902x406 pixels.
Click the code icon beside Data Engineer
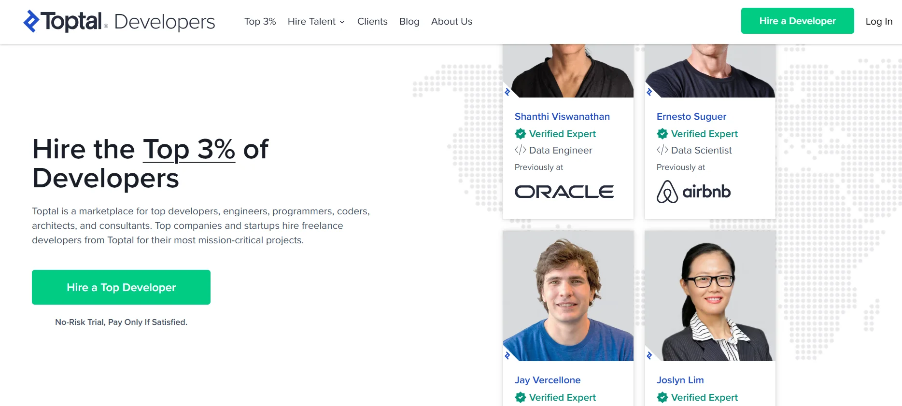[x=521, y=150]
